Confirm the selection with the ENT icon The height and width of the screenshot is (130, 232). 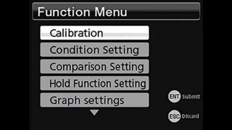tap(174, 96)
